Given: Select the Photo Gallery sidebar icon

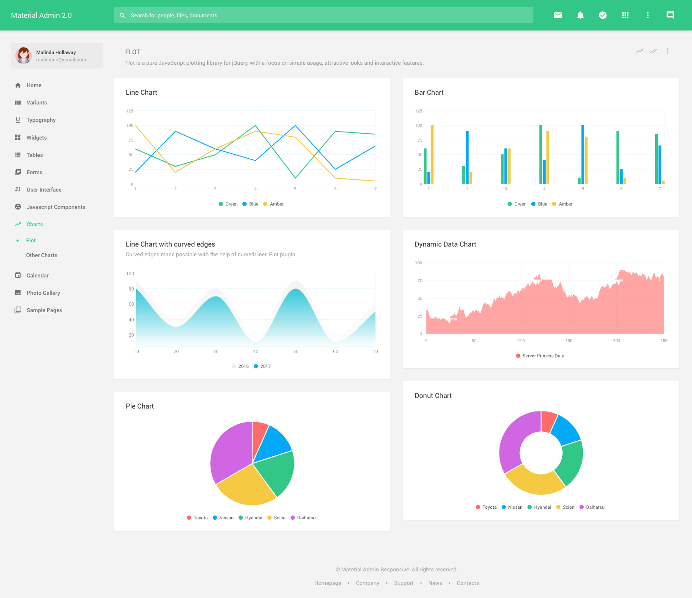Looking at the screenshot, I should pyautogui.click(x=18, y=292).
